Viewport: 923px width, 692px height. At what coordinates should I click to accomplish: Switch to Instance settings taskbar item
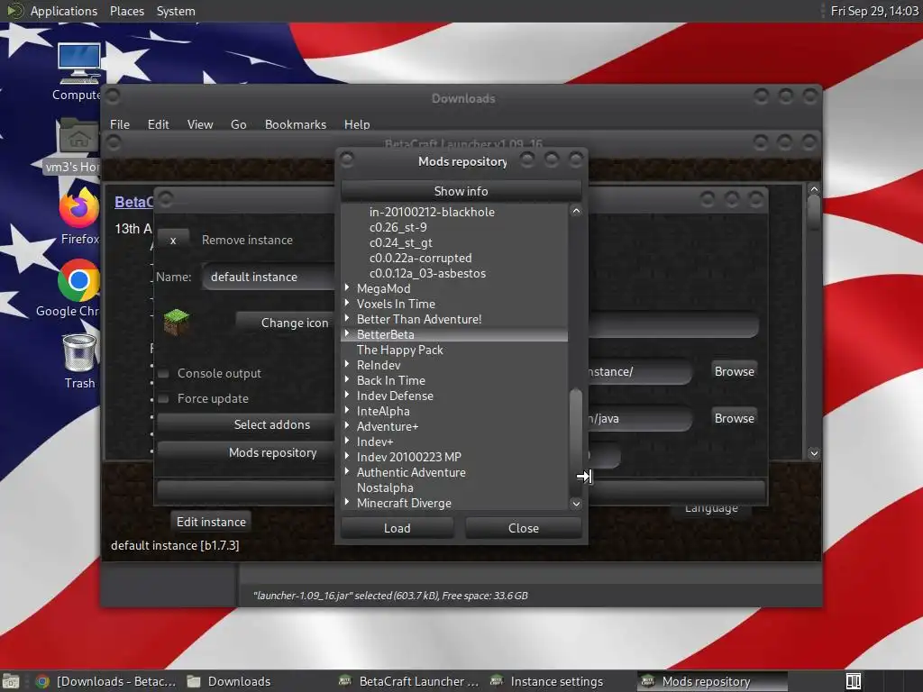tap(547, 681)
